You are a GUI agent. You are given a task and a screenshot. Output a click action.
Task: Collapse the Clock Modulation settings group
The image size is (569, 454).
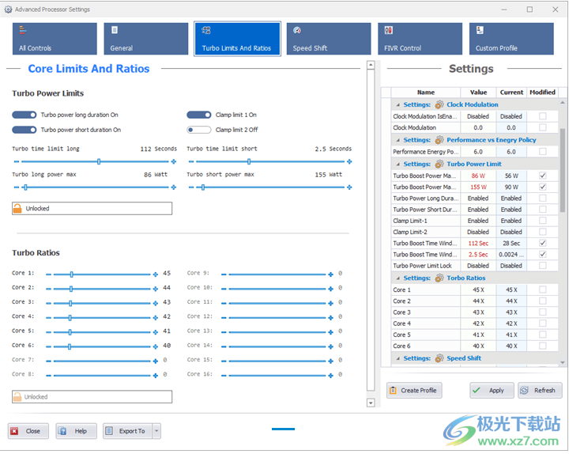click(398, 105)
